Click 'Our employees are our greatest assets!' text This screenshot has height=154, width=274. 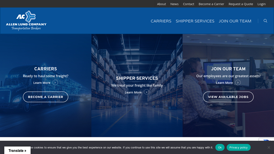(x=228, y=76)
